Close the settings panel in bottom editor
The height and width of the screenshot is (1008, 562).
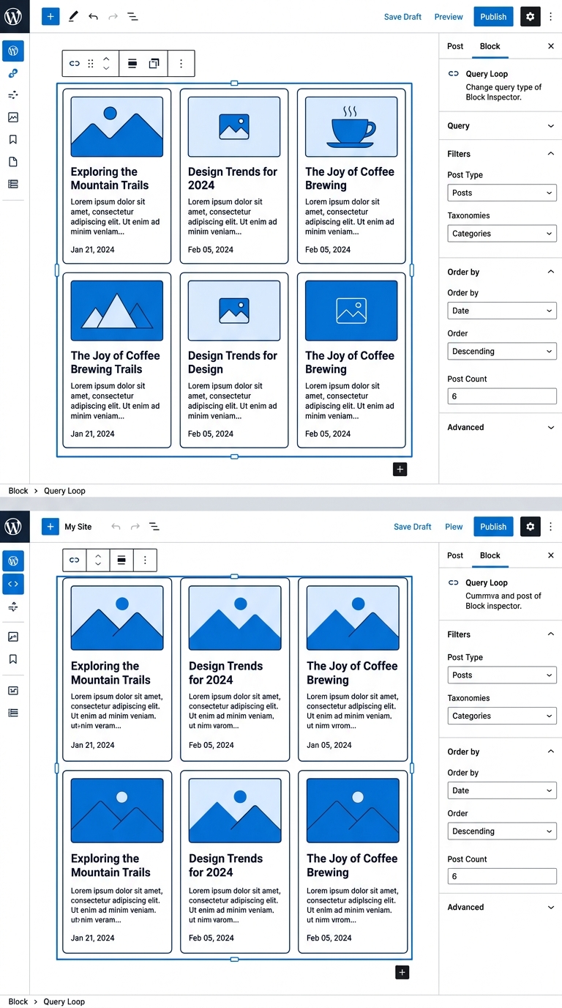pos(551,555)
